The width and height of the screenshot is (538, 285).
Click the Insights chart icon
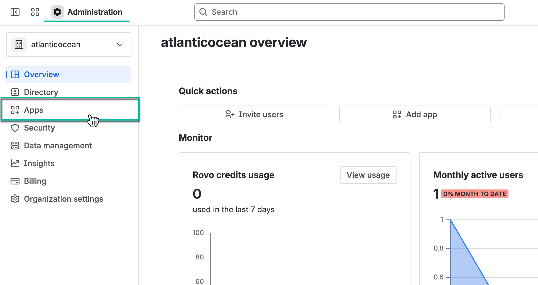[x=15, y=163]
